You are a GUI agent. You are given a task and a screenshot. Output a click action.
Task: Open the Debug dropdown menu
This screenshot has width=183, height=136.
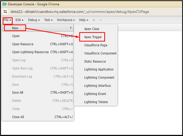[34, 20]
